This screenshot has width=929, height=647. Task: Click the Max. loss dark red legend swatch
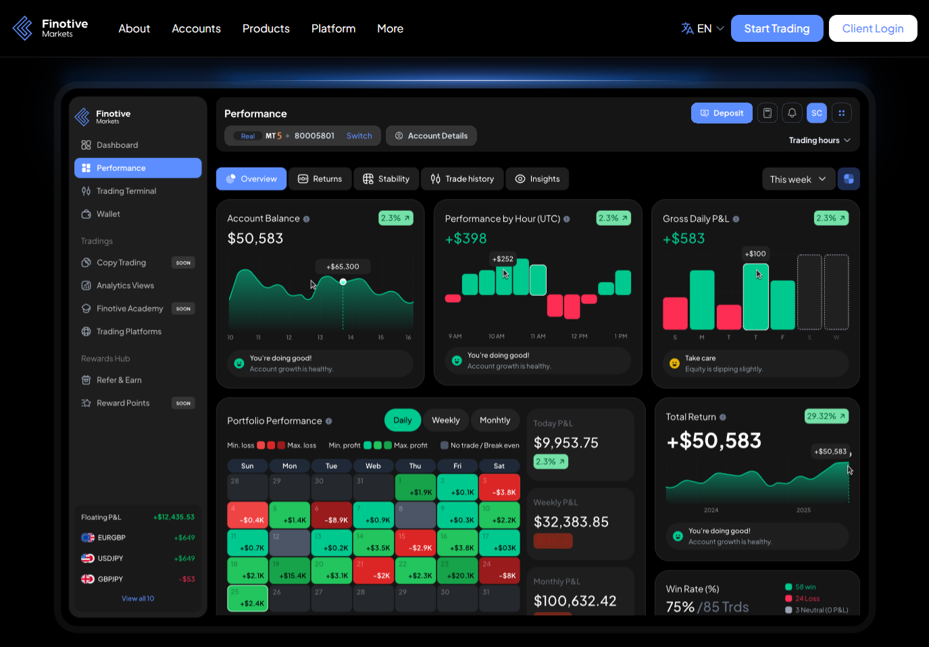pos(281,445)
